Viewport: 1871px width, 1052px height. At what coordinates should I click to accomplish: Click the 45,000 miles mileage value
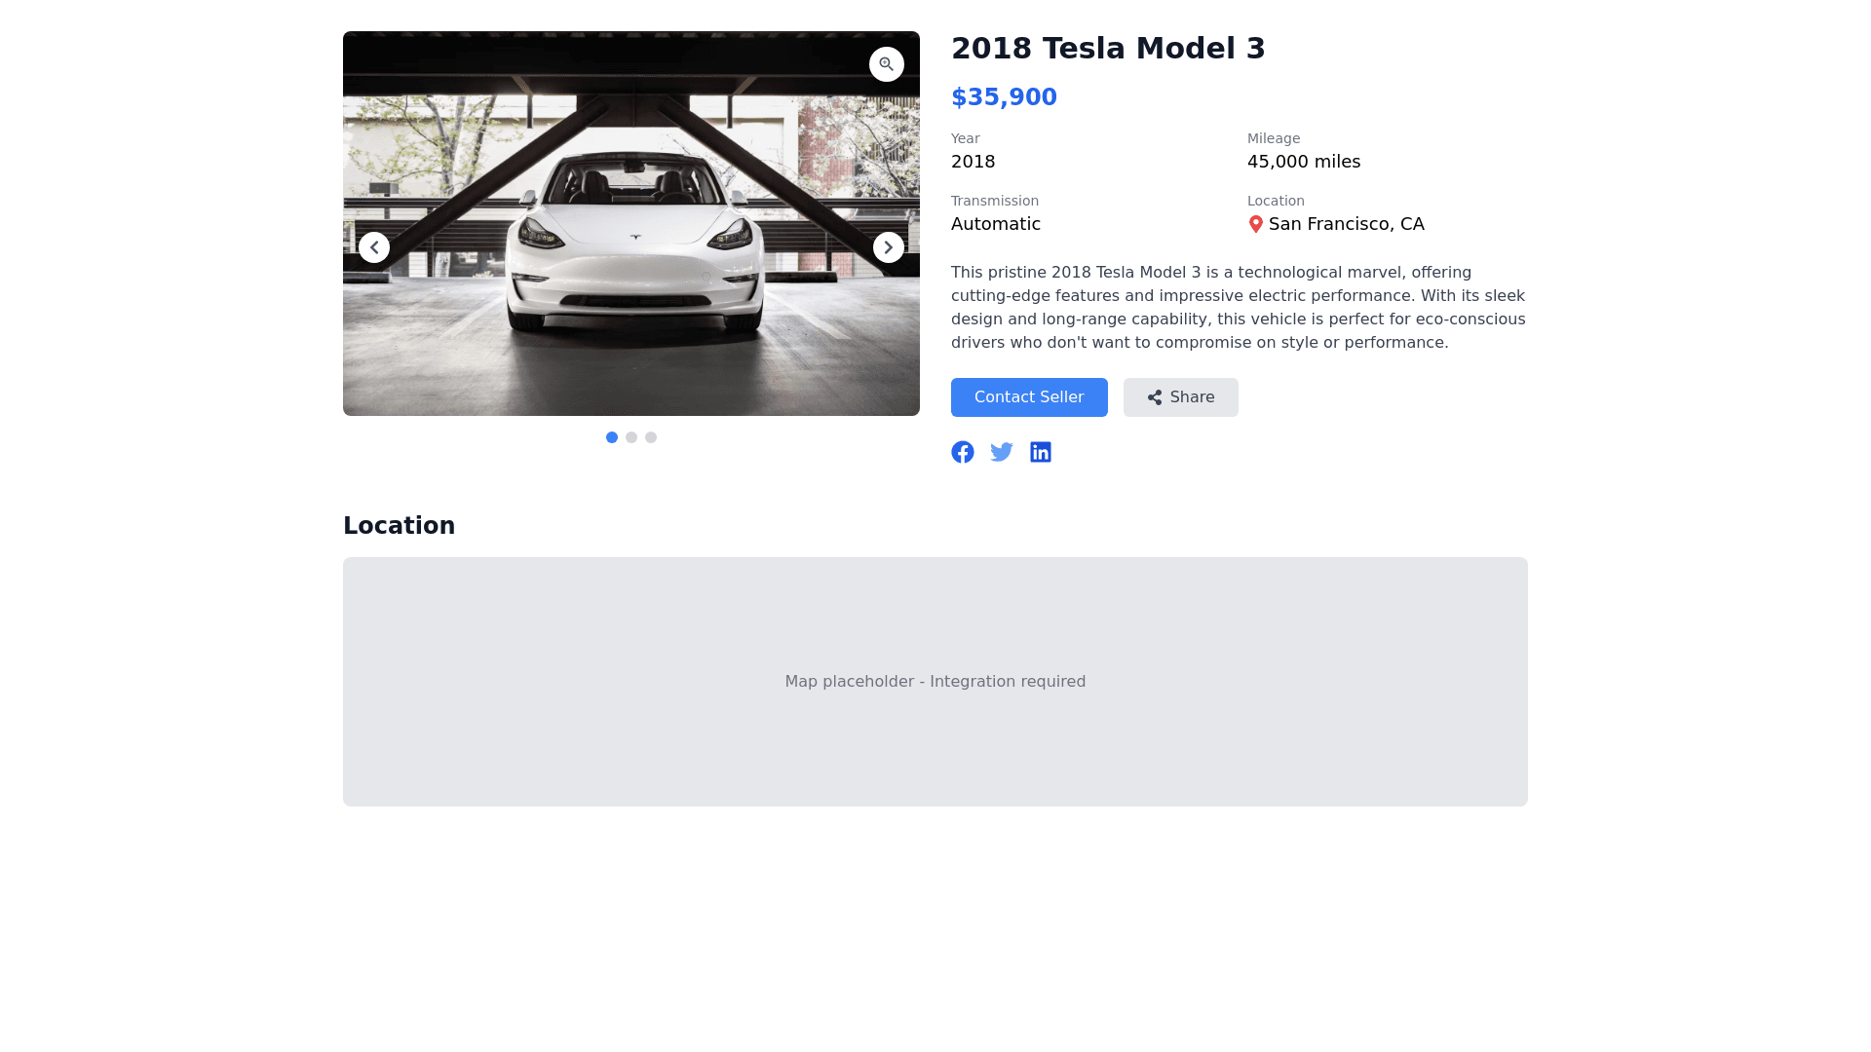click(x=1304, y=162)
